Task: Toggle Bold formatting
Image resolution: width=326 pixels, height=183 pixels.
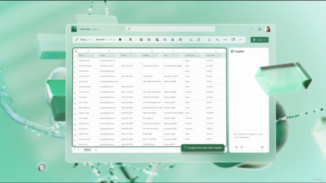Action: [x=130, y=40]
